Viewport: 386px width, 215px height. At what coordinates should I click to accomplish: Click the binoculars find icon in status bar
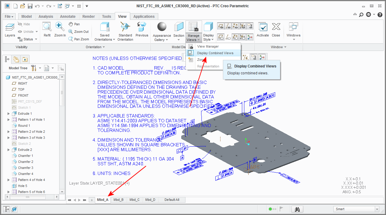pos(297,209)
